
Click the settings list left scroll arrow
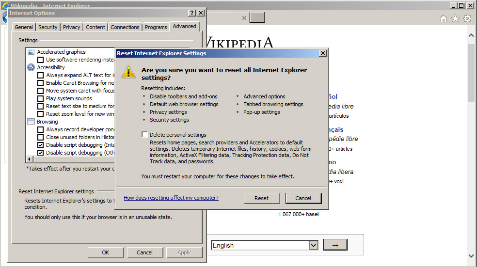click(x=29, y=159)
